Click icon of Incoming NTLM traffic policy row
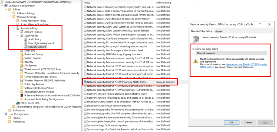The image size is (277, 132). (x=85, y=82)
